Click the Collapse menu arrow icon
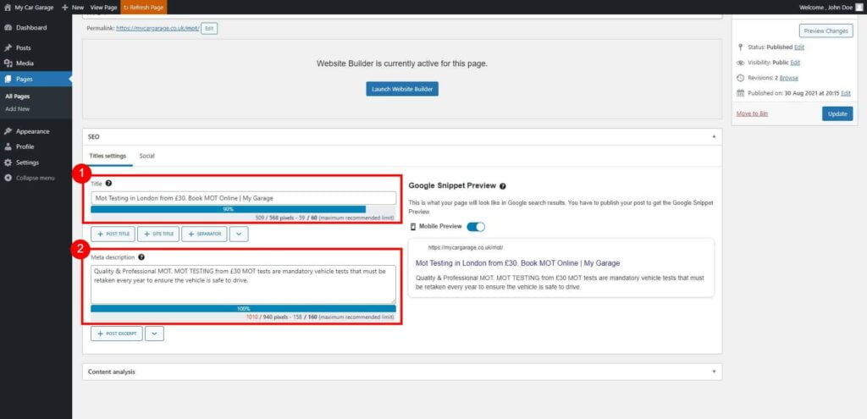This screenshot has height=419, width=867. pos(8,178)
